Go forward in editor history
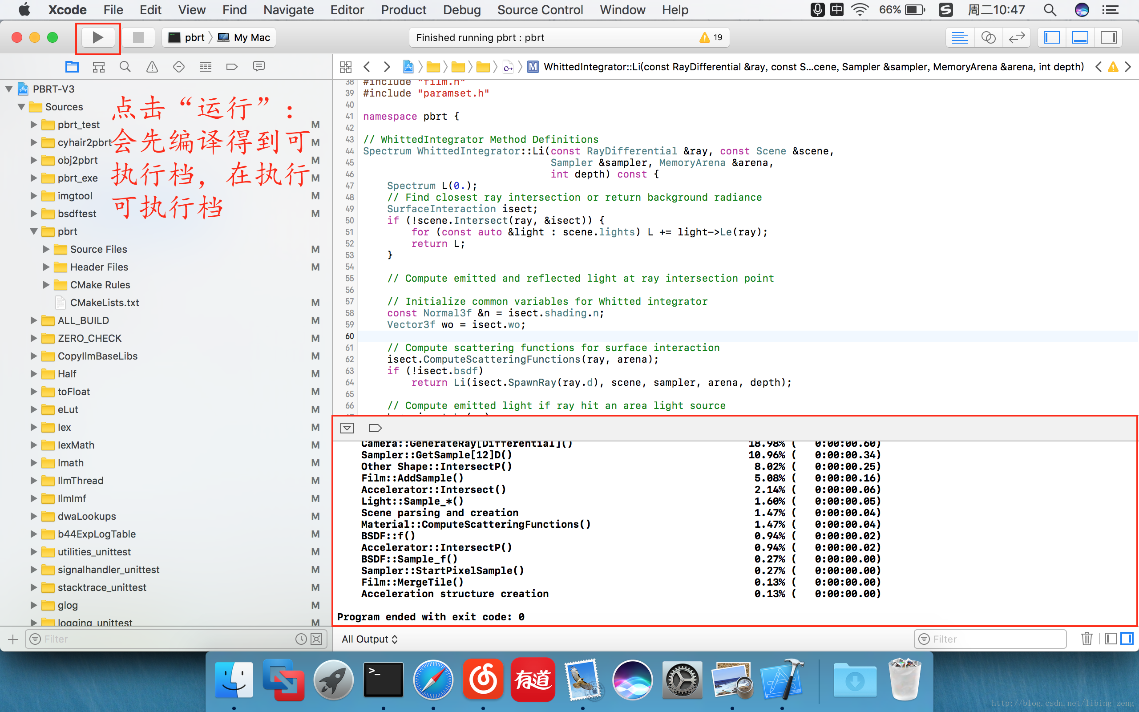The width and height of the screenshot is (1139, 712). point(387,67)
